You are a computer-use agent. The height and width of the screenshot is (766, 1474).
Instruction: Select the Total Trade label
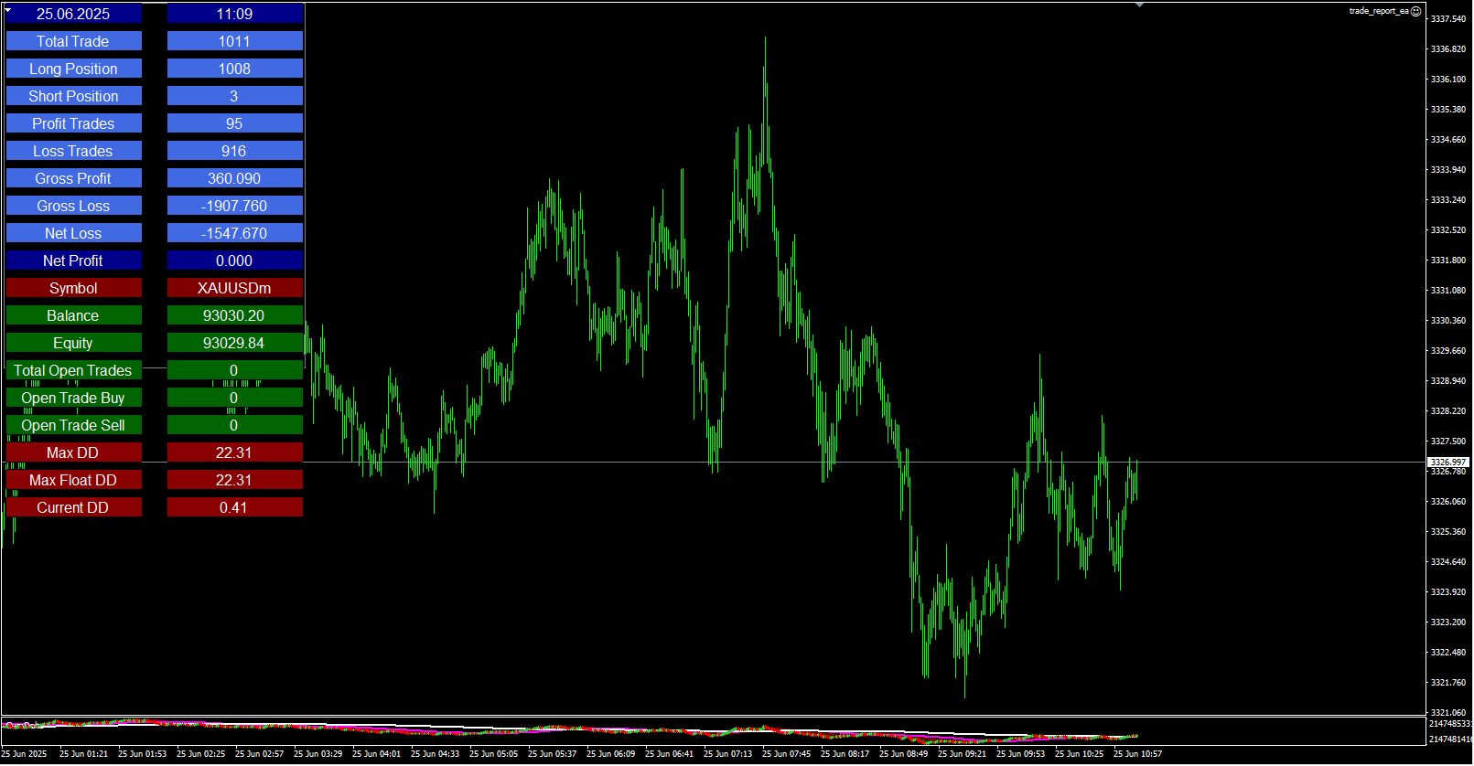click(73, 41)
